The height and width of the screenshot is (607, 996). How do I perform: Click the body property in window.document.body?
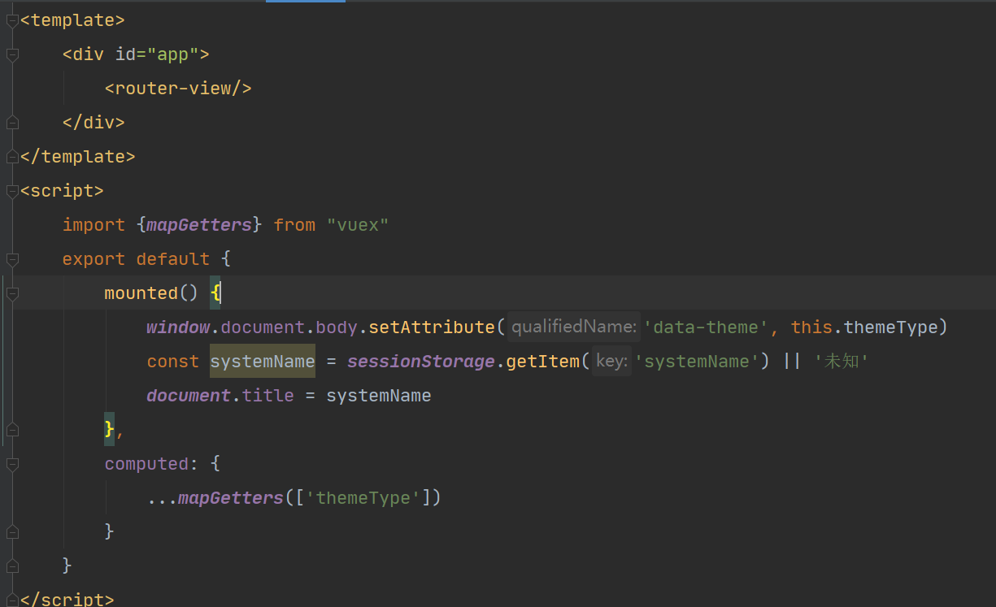pyautogui.click(x=337, y=327)
